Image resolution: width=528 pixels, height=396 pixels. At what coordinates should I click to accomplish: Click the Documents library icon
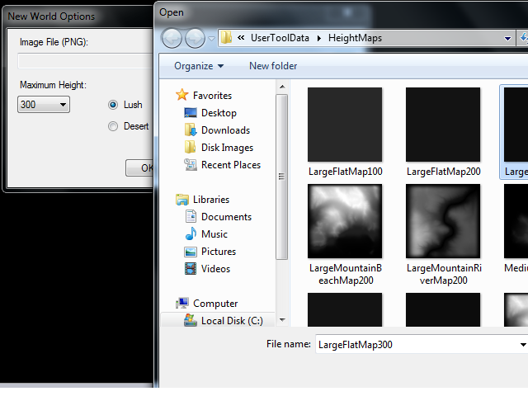coord(191,216)
